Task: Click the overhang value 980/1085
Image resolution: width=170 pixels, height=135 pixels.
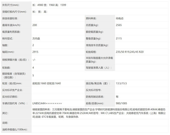Action: tap(122, 103)
